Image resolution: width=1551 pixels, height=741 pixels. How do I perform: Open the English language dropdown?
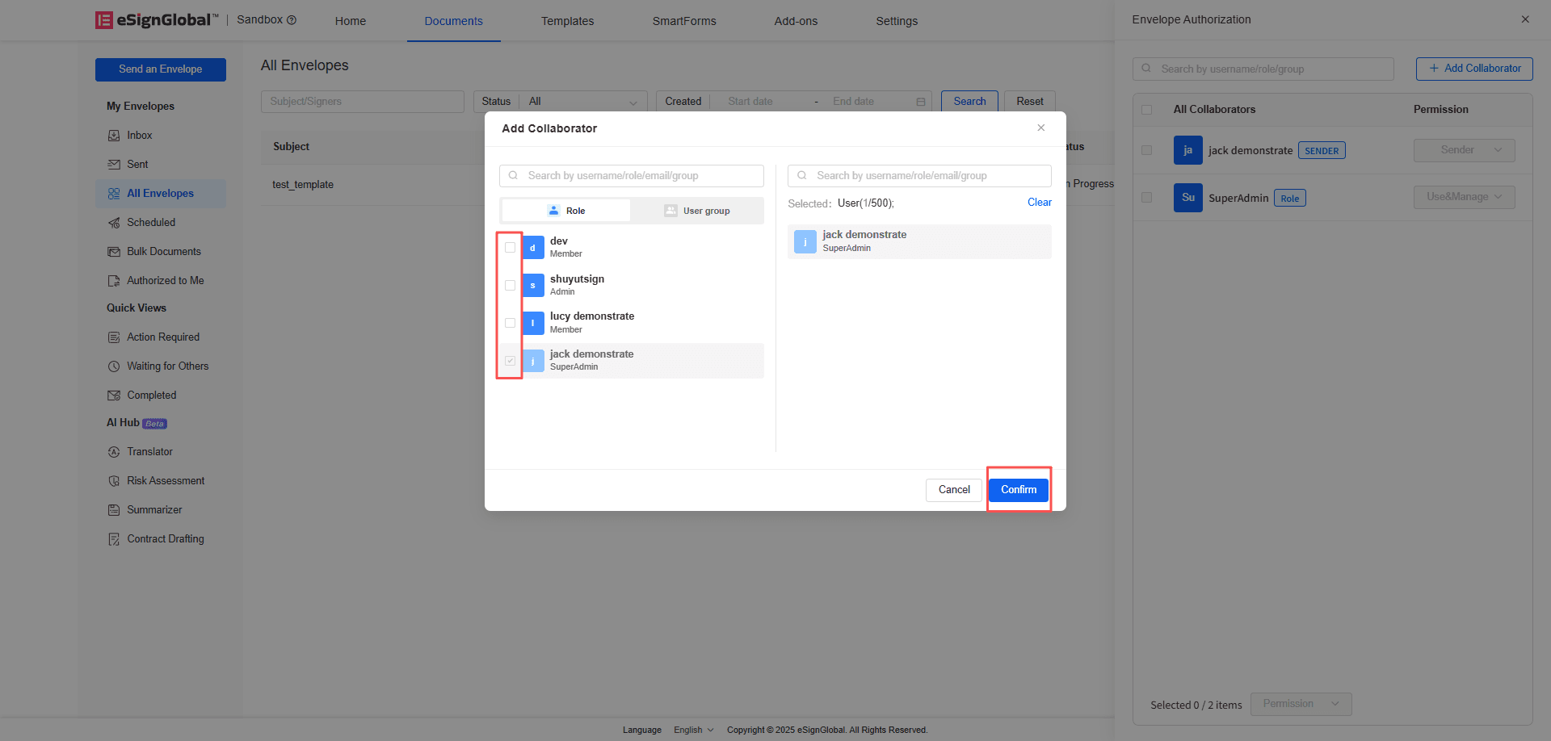pos(693,730)
